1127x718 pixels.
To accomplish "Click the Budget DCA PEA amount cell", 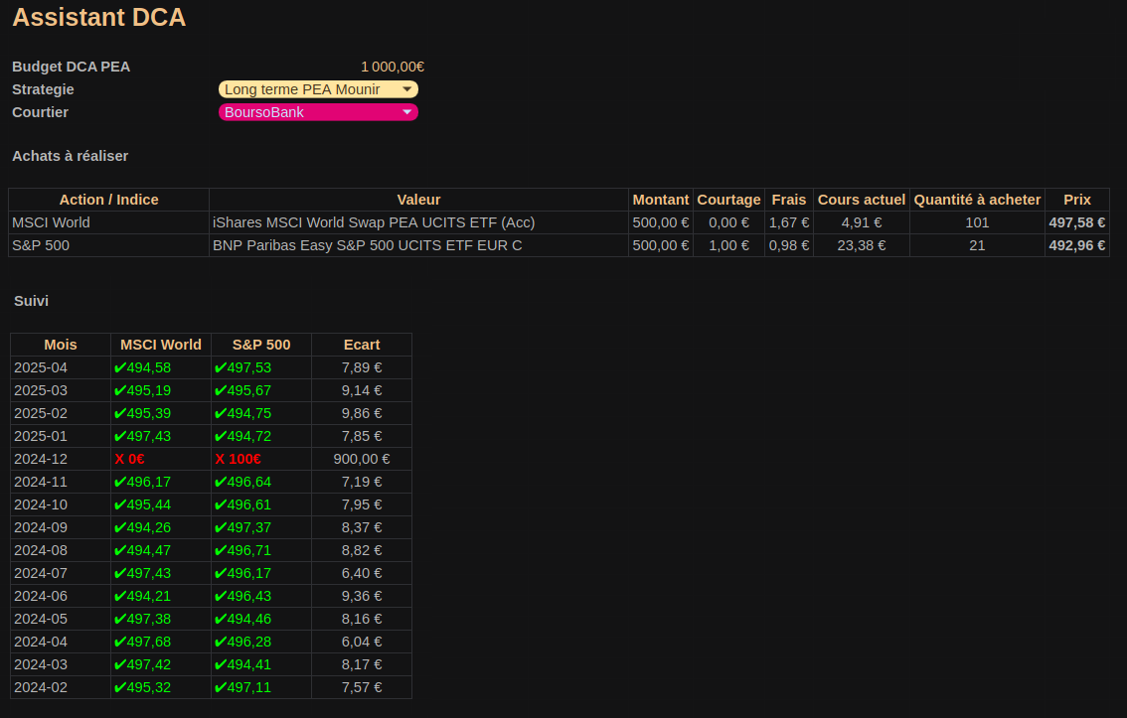I will [392, 67].
